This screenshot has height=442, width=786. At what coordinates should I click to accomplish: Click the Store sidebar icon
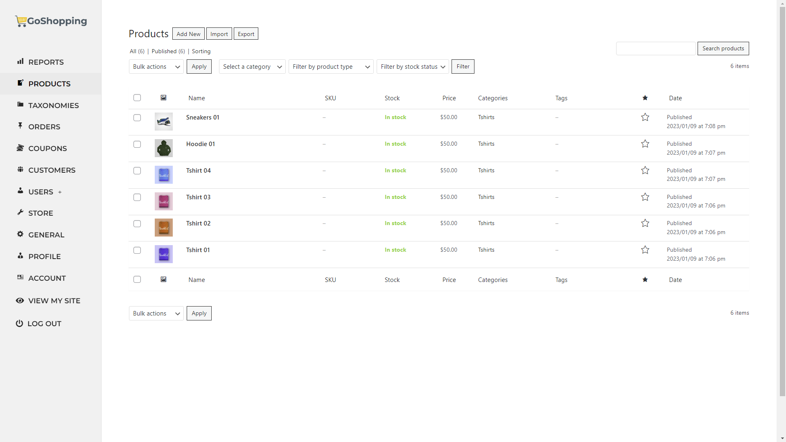(20, 212)
